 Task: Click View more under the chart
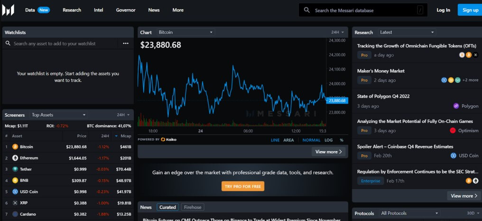[329, 152]
